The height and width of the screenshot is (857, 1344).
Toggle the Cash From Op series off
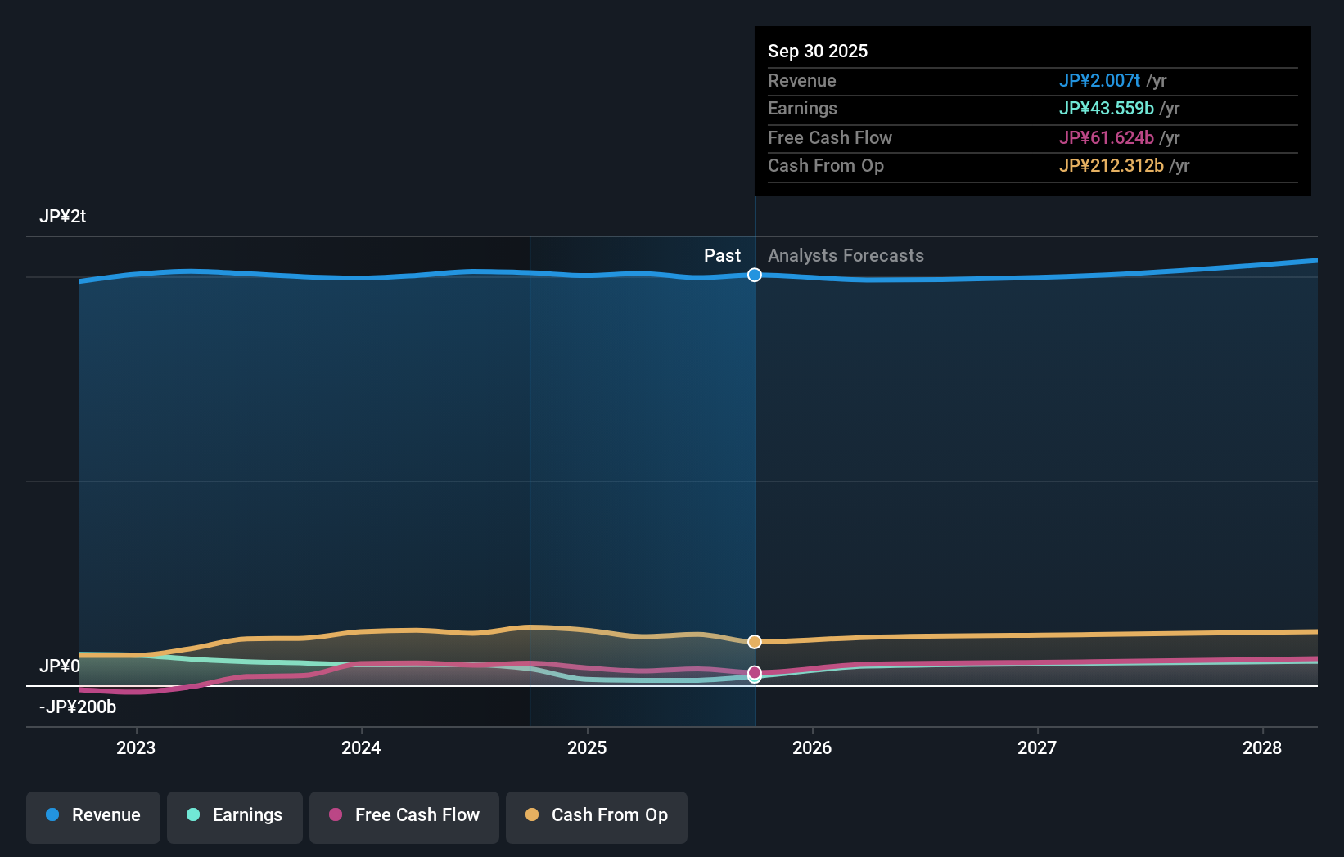(x=596, y=815)
